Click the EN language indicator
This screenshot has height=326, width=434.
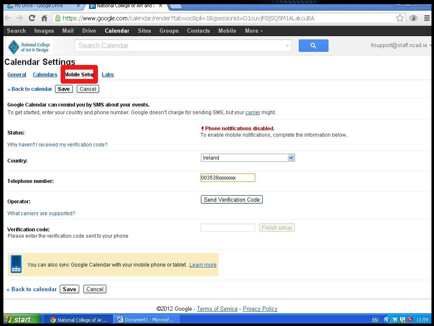click(375, 320)
